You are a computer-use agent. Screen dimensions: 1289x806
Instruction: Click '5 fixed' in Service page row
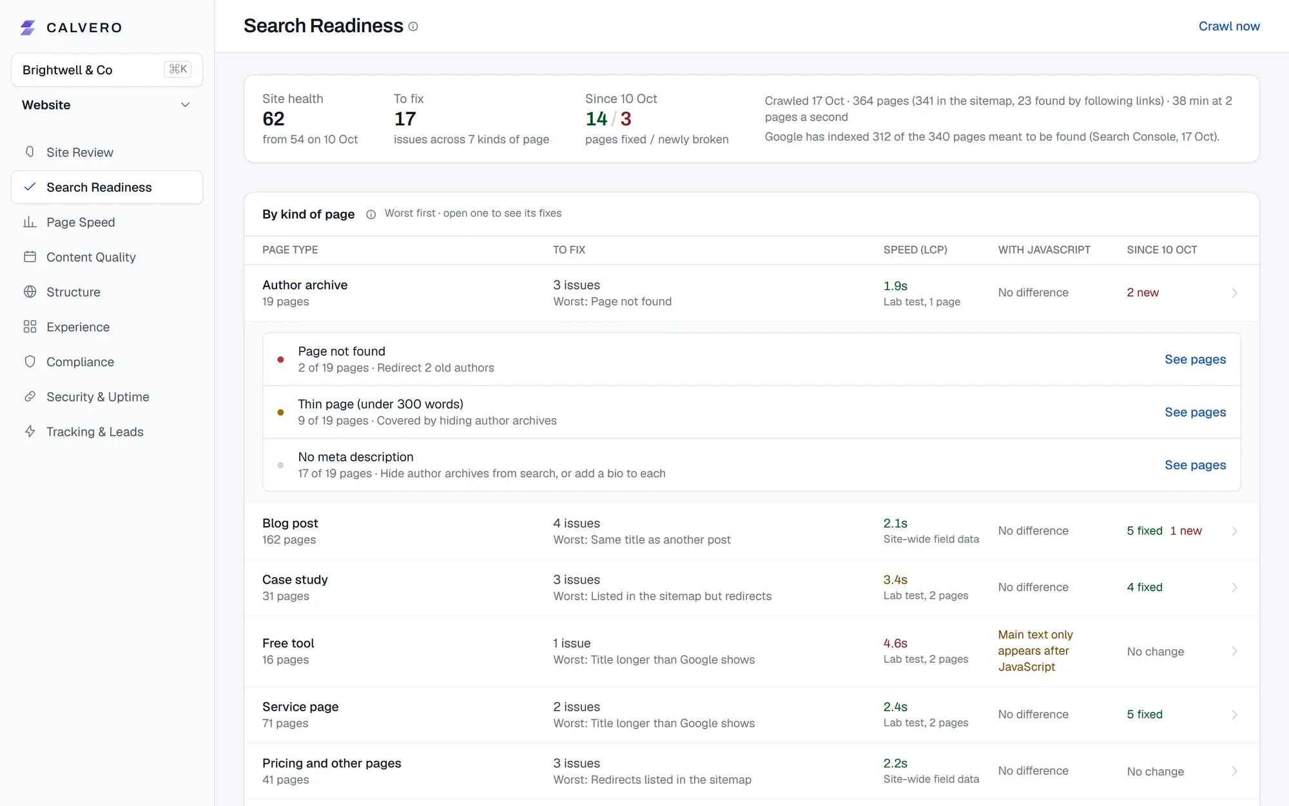(x=1145, y=714)
